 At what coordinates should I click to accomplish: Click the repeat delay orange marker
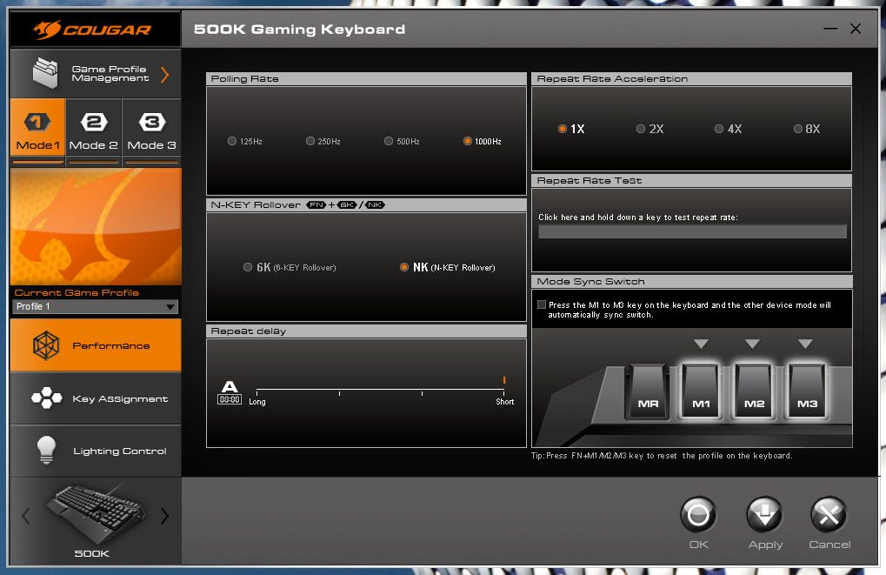click(x=504, y=380)
